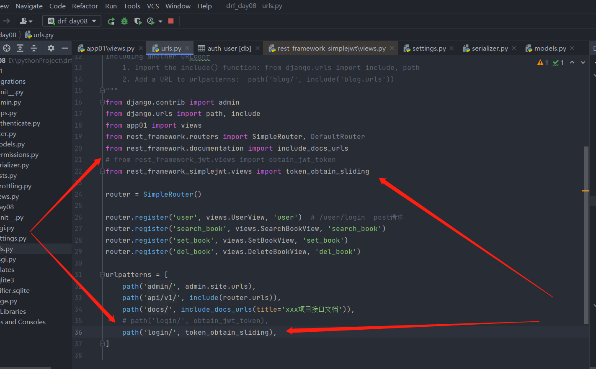Close the app01\views.py tab
Viewport: 596px width, 369px height.
[141, 48]
